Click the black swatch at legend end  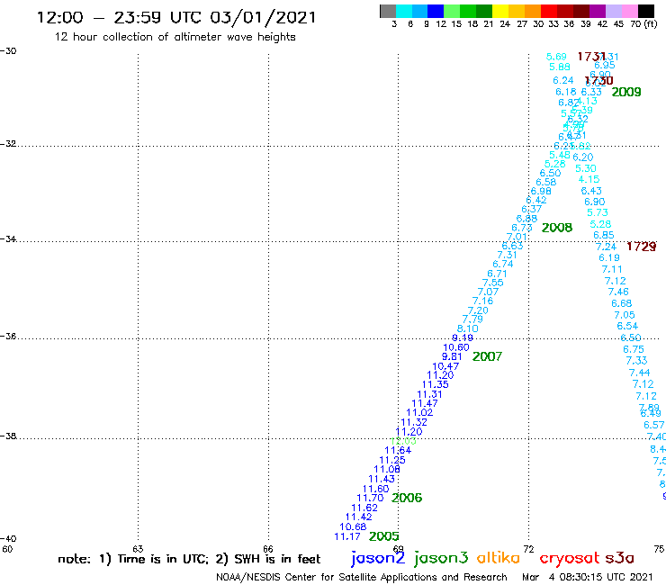click(x=645, y=11)
